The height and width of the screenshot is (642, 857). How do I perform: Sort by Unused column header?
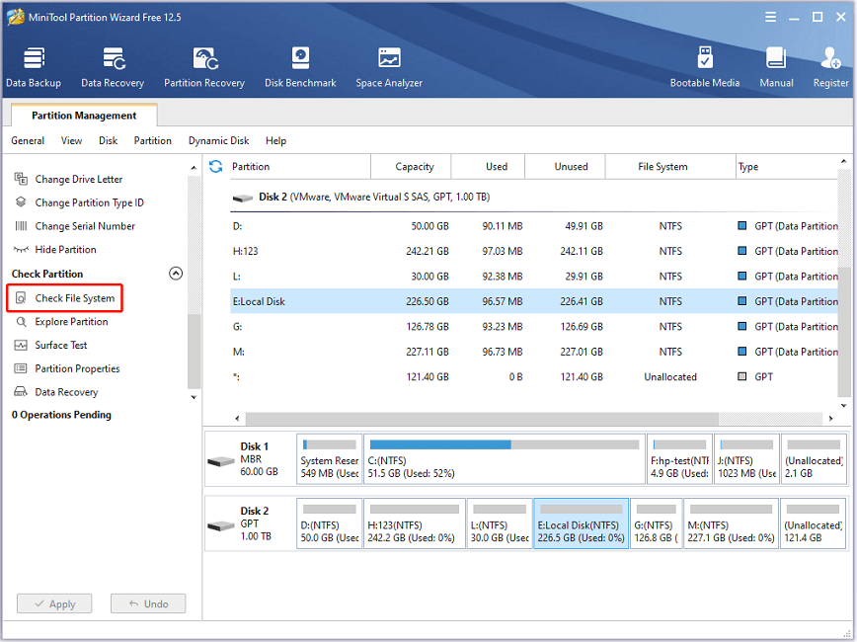click(x=565, y=166)
